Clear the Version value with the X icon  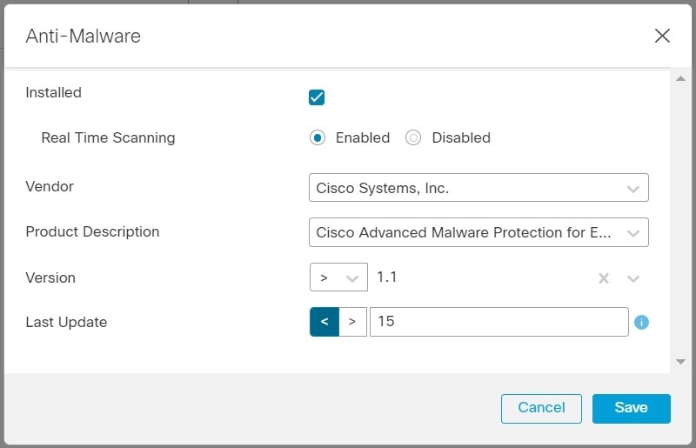pos(603,278)
